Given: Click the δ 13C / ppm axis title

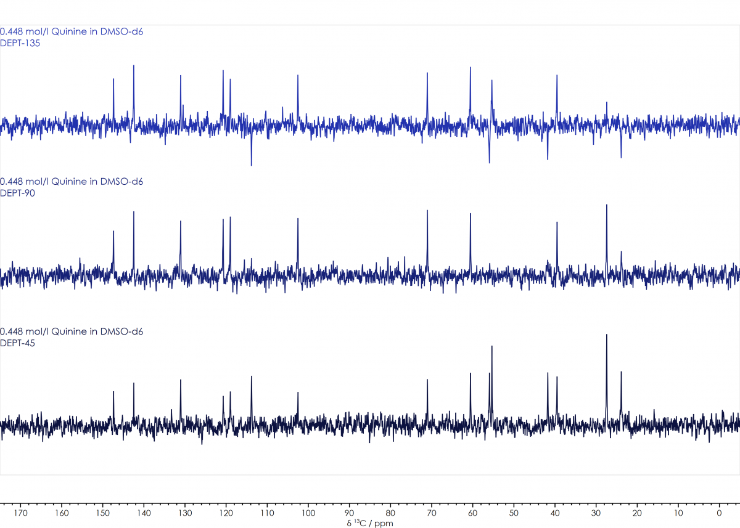Looking at the screenshot, I should pos(369,523).
